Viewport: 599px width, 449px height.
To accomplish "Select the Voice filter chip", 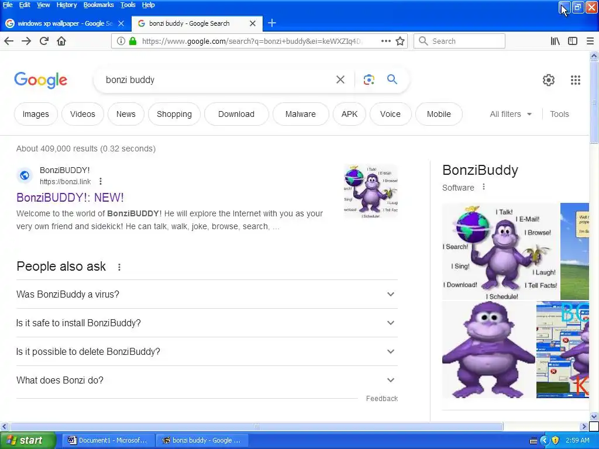I will [x=390, y=114].
